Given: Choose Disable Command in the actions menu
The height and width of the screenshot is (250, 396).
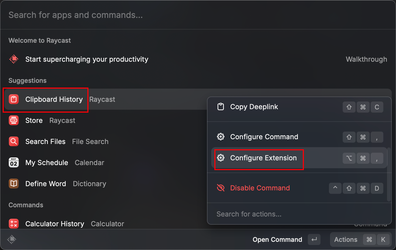Looking at the screenshot, I should [299, 188].
